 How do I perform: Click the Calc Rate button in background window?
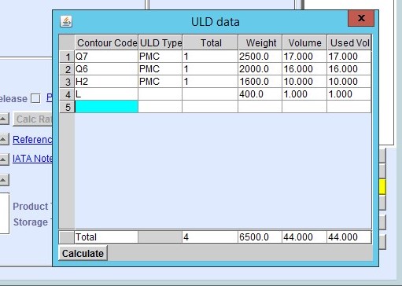[33, 119]
